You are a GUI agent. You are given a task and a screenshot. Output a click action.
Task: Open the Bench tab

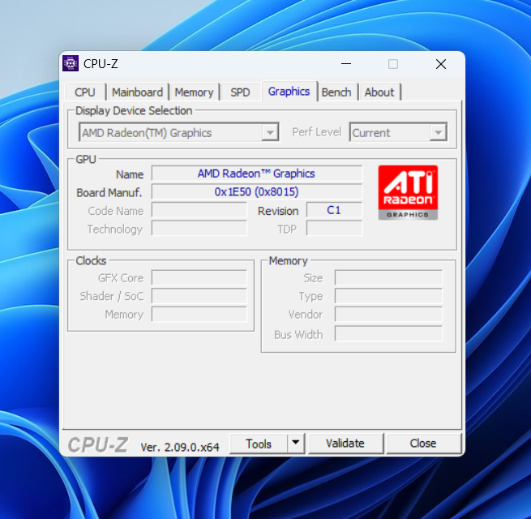pos(336,92)
